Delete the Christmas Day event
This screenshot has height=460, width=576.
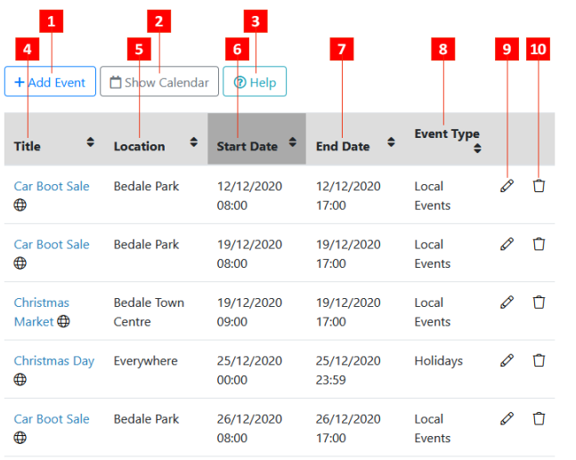tap(539, 360)
